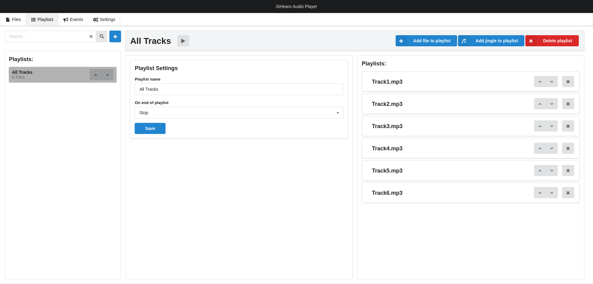Remove Track1.mp3 from the playlist
The width and height of the screenshot is (593, 284).
point(568,82)
